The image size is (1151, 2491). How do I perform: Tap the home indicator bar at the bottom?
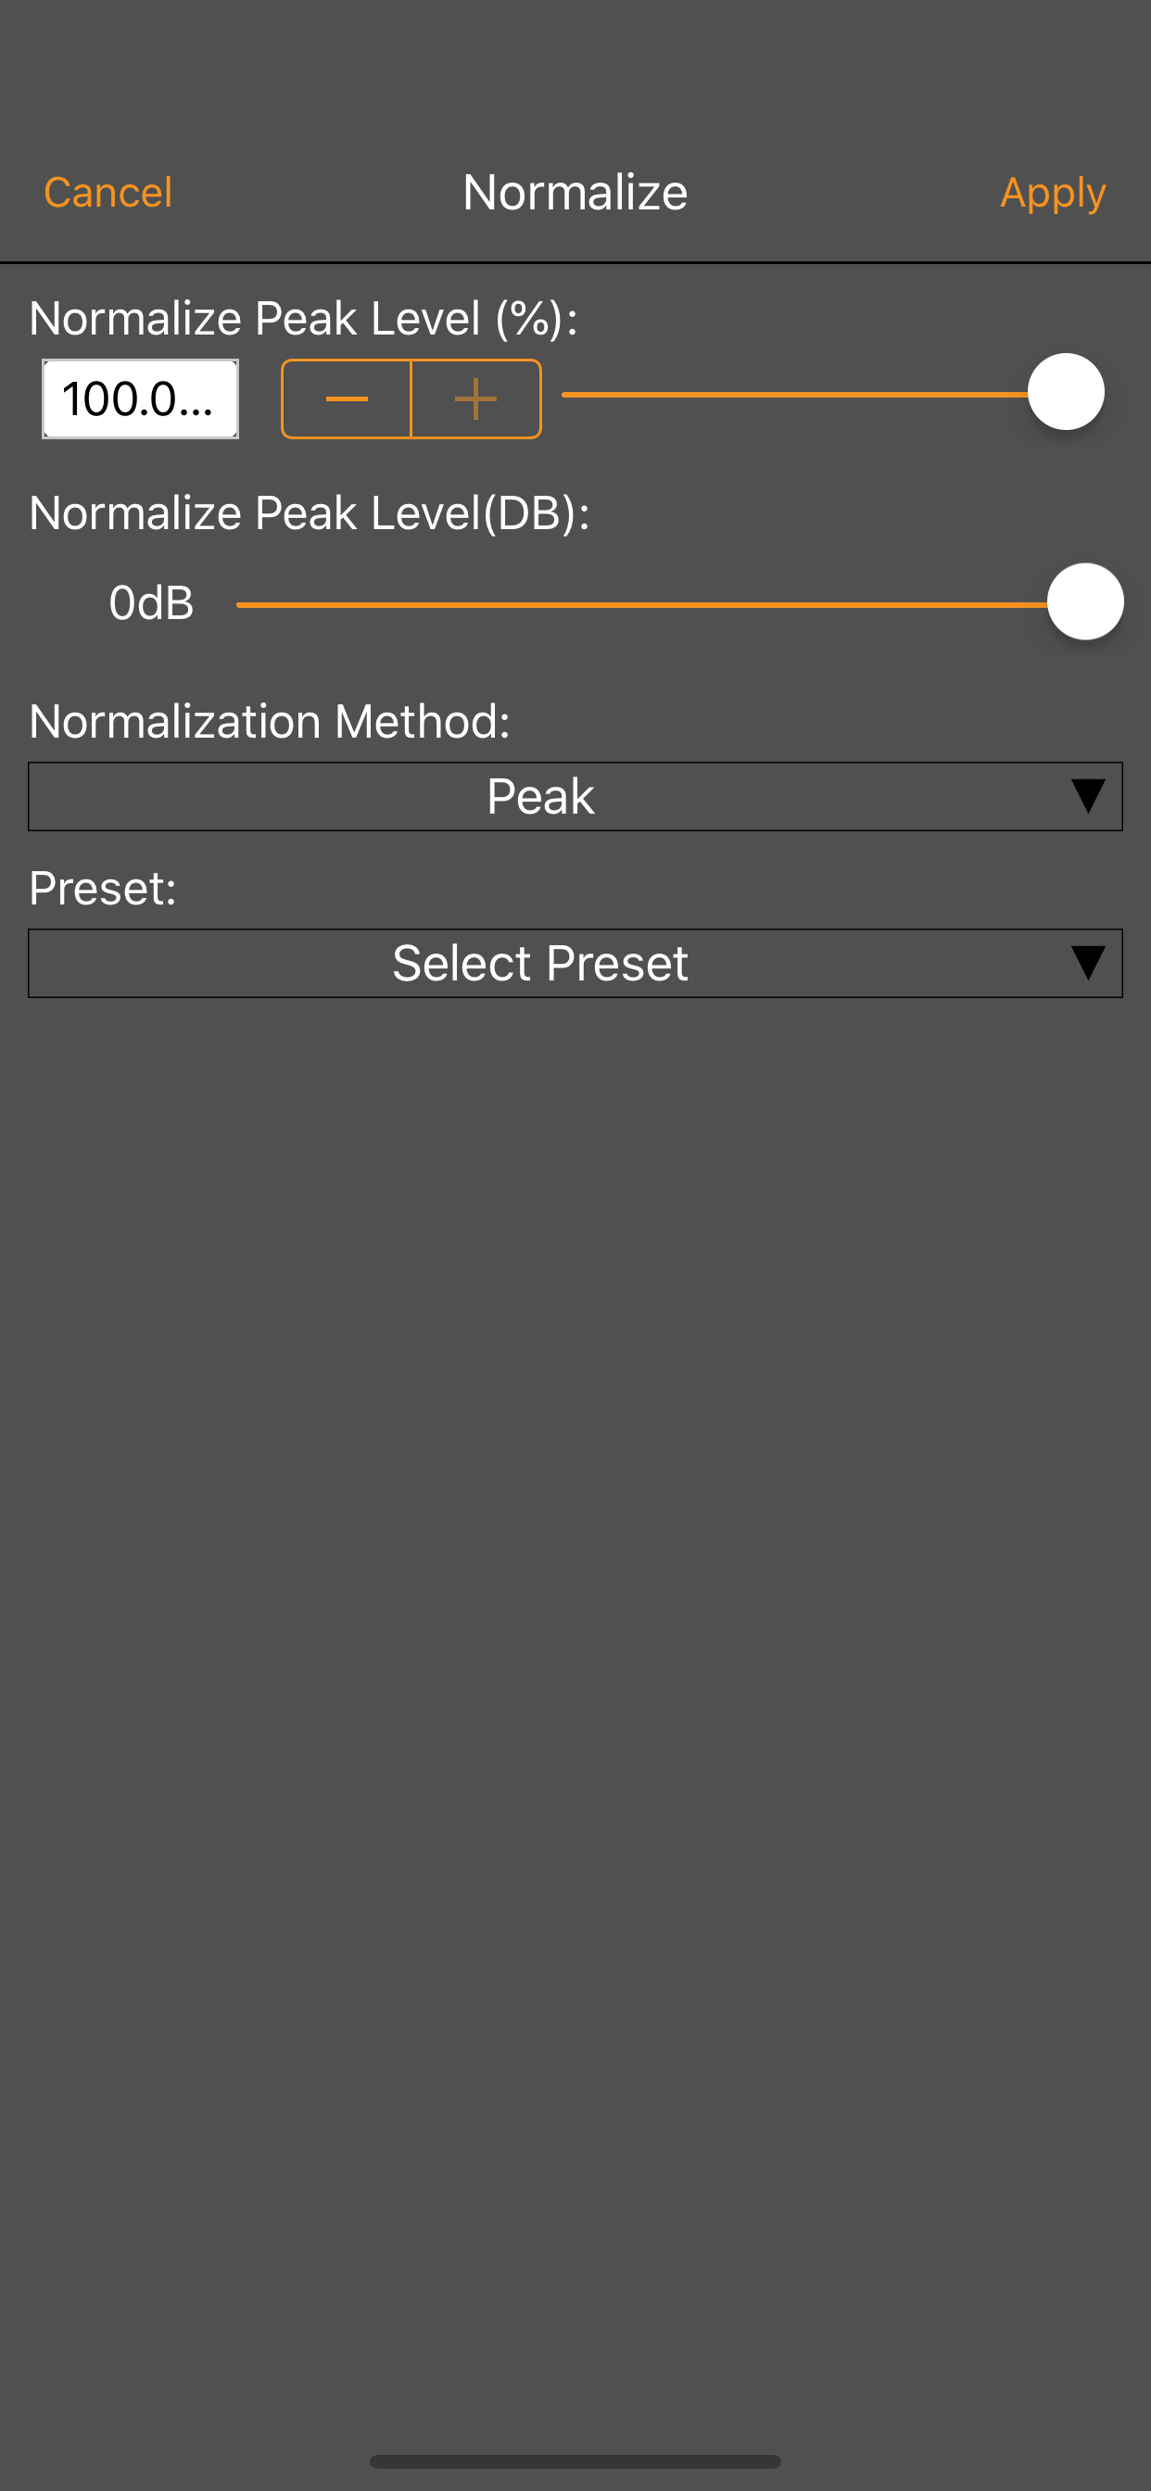tap(575, 2461)
